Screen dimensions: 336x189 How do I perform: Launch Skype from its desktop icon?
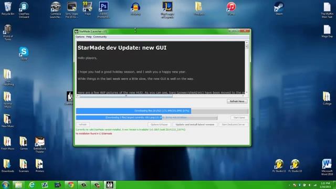tap(24, 54)
